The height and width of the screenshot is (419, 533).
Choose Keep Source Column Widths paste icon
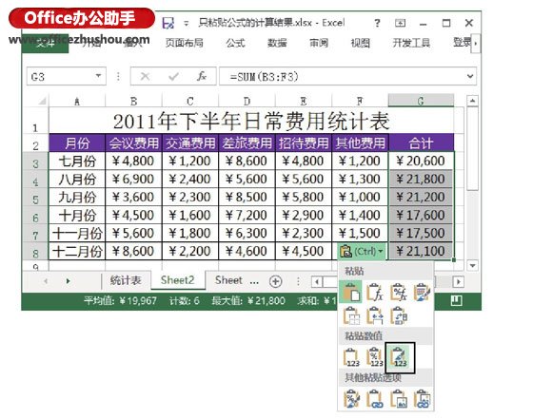[375, 315]
